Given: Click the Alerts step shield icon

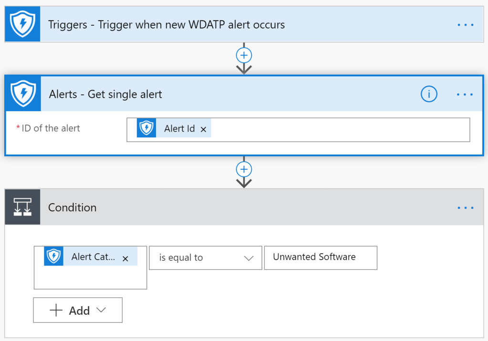Looking at the screenshot, I should pos(23,93).
